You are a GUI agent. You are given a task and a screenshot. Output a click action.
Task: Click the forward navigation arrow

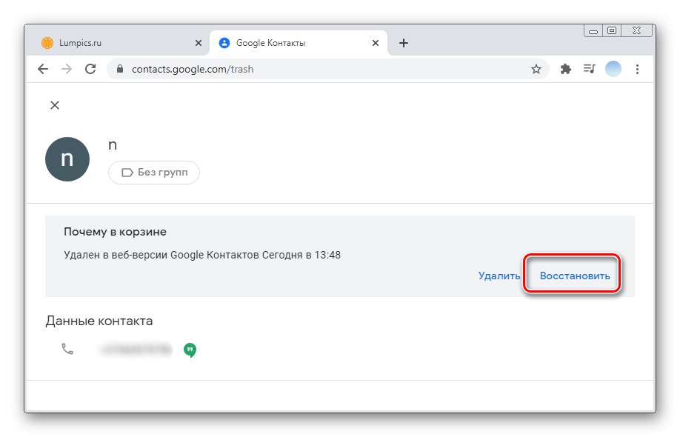[67, 69]
